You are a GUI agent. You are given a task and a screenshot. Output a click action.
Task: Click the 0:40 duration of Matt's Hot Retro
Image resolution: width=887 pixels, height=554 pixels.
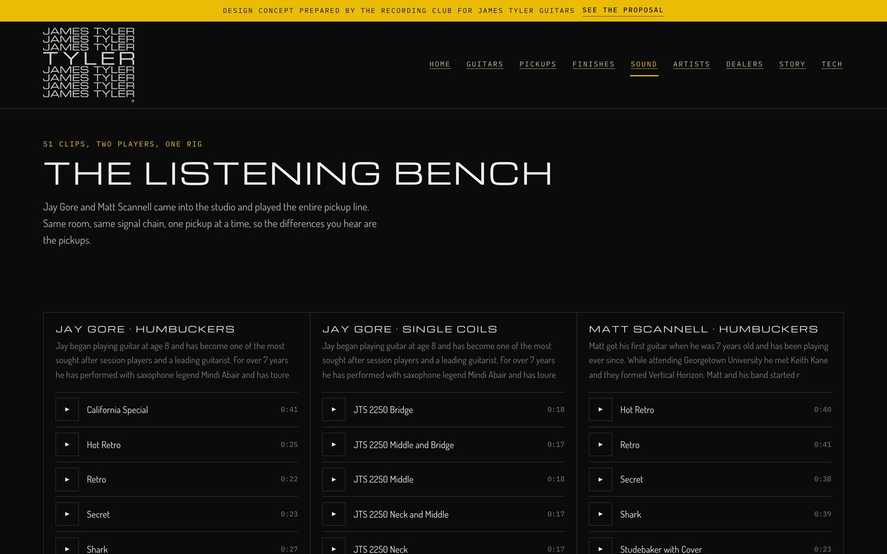pos(822,409)
